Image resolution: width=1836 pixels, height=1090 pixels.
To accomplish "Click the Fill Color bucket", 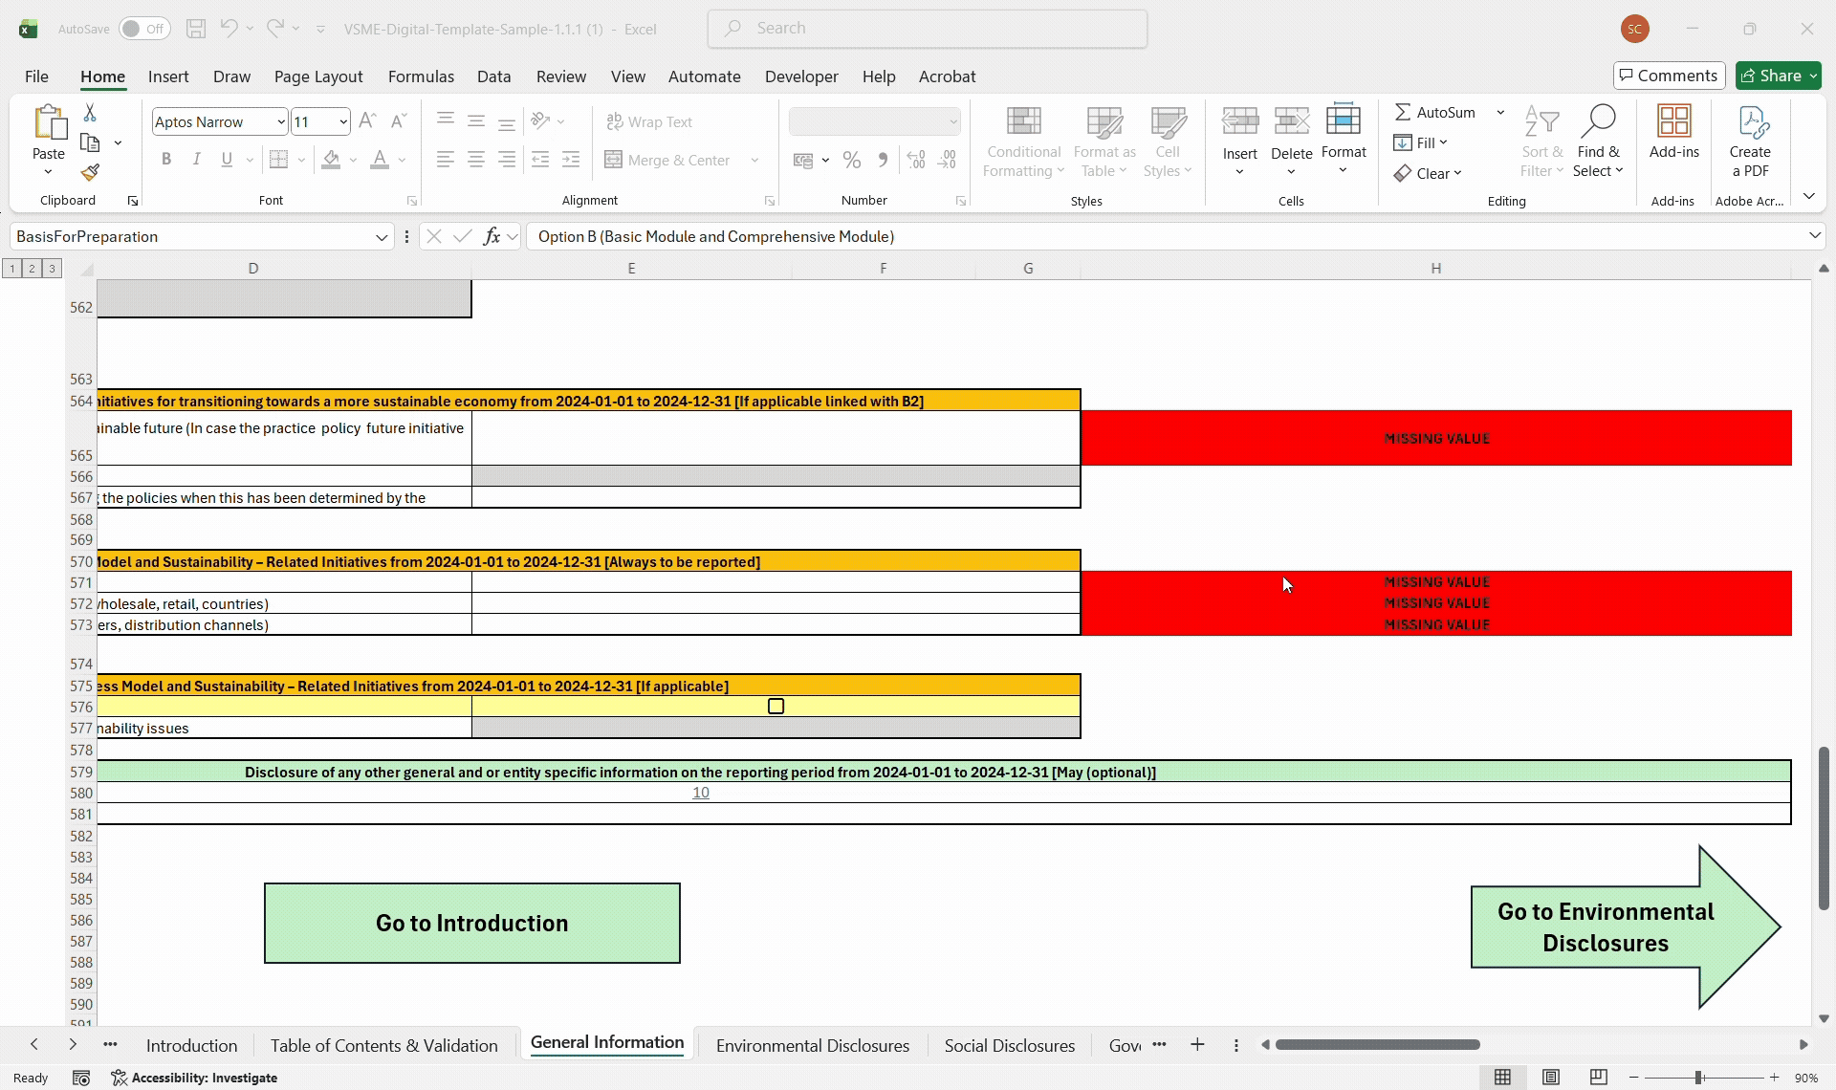I will tap(331, 160).
